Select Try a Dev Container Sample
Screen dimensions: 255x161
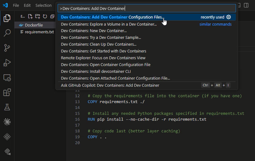(x=147, y=37)
